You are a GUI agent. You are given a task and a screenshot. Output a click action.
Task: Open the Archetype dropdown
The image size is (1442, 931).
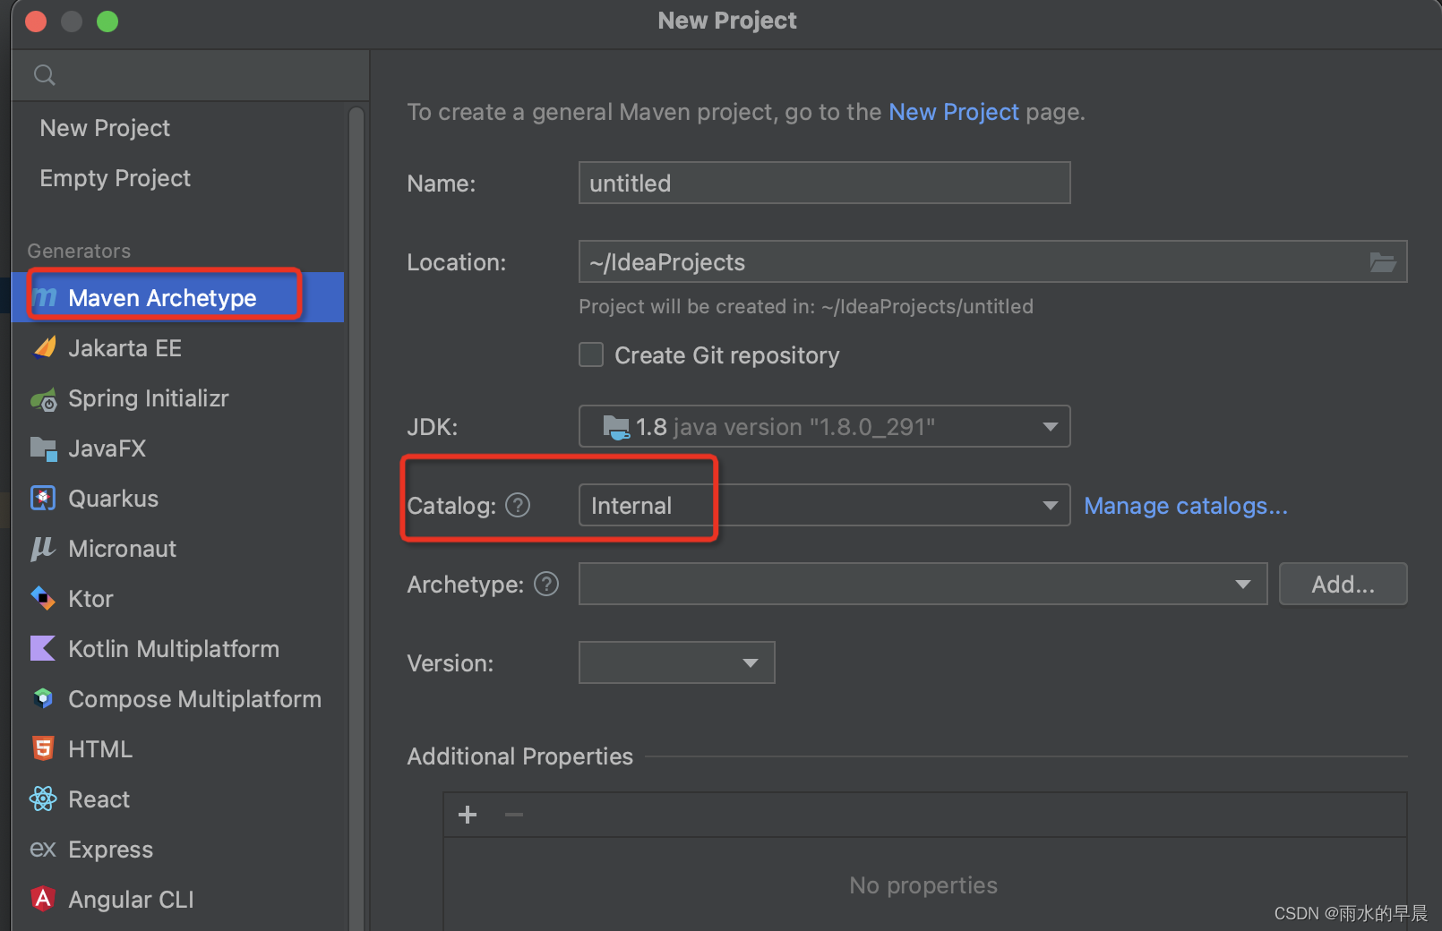(923, 584)
